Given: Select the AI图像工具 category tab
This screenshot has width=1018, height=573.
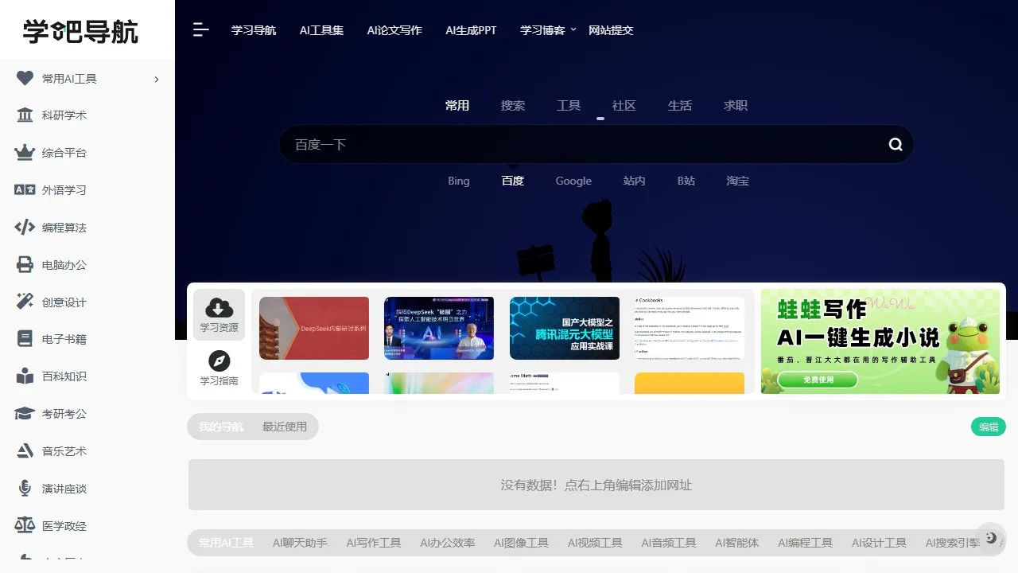Looking at the screenshot, I should (x=521, y=543).
